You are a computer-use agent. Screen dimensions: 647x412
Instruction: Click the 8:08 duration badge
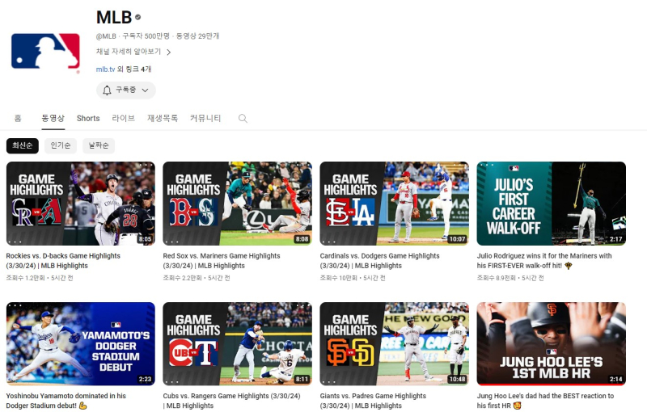coord(302,239)
